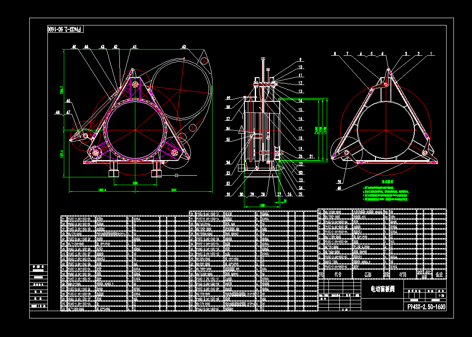
Task: Select part callout number 7
Action: pos(347,54)
